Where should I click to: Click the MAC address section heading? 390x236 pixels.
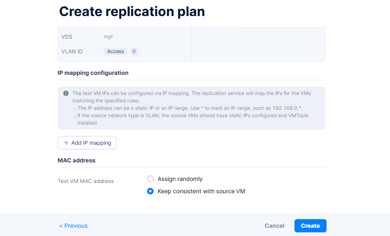tap(77, 160)
